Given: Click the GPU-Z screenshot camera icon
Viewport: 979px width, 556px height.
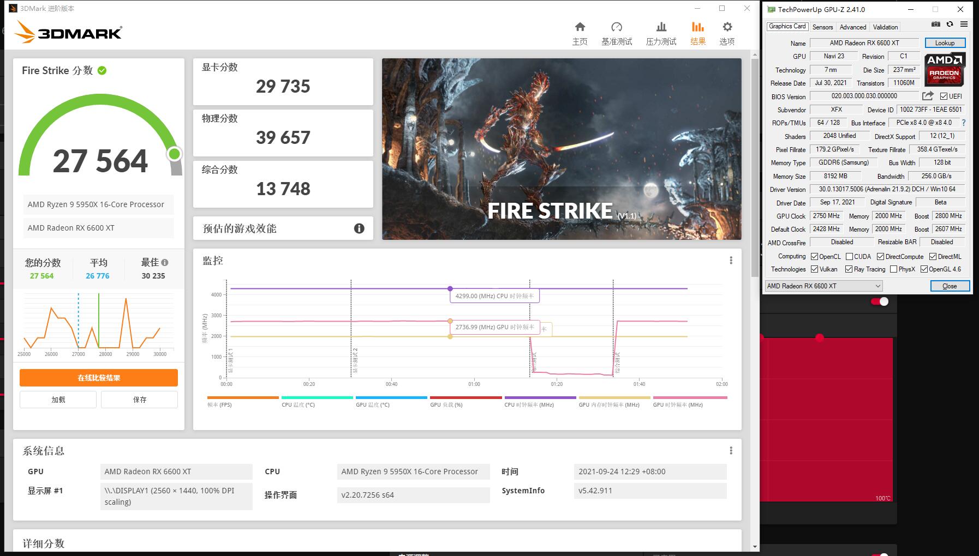Looking at the screenshot, I should [935, 24].
